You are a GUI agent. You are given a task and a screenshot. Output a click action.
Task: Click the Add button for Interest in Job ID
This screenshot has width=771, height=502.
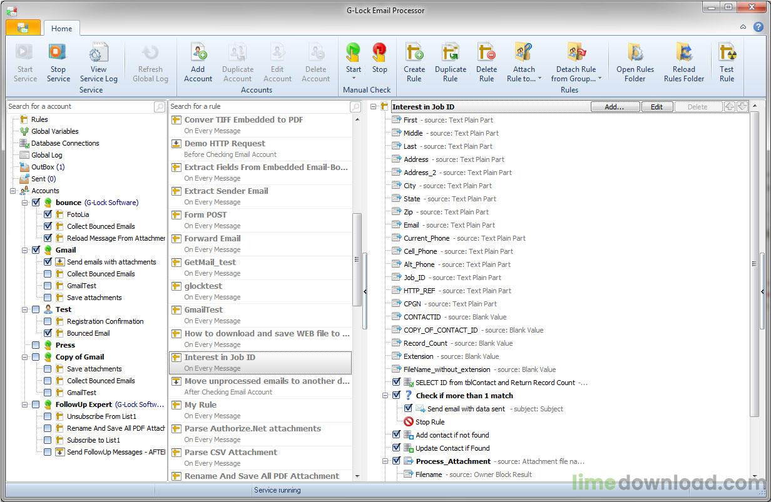coord(615,106)
